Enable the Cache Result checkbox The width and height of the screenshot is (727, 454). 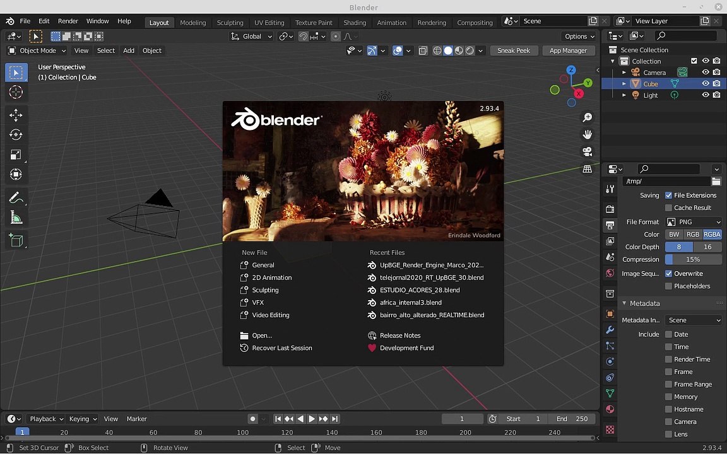pos(668,208)
